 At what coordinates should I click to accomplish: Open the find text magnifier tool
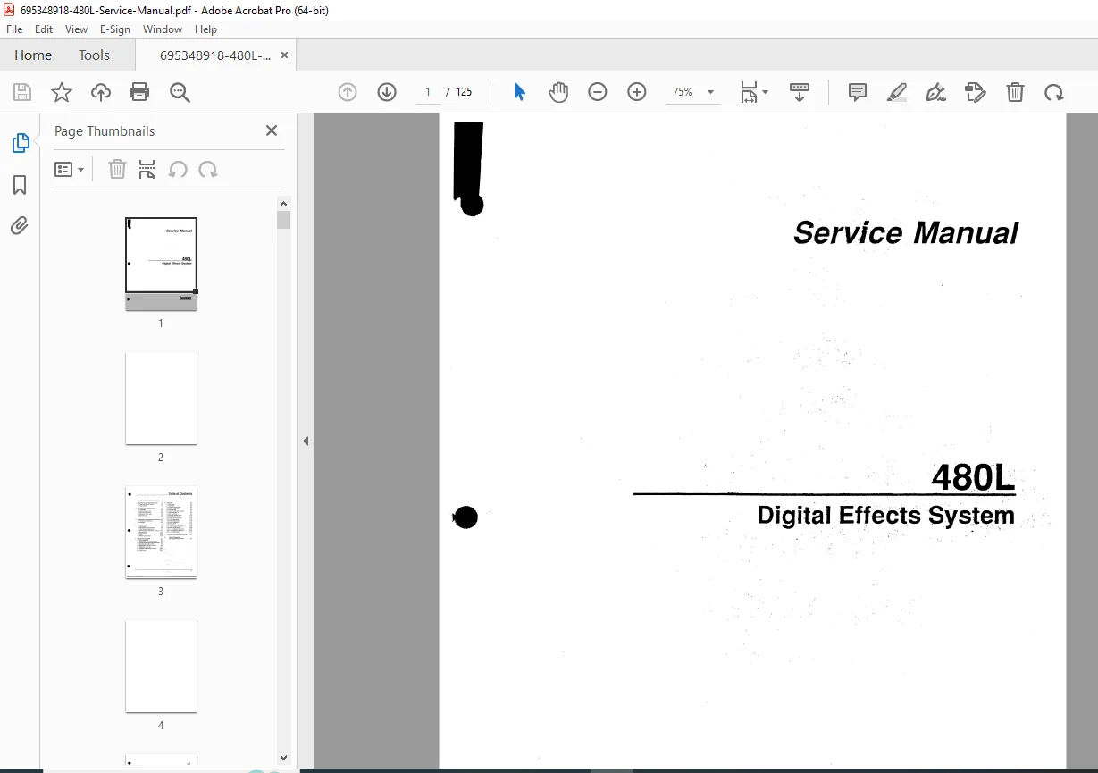[180, 92]
